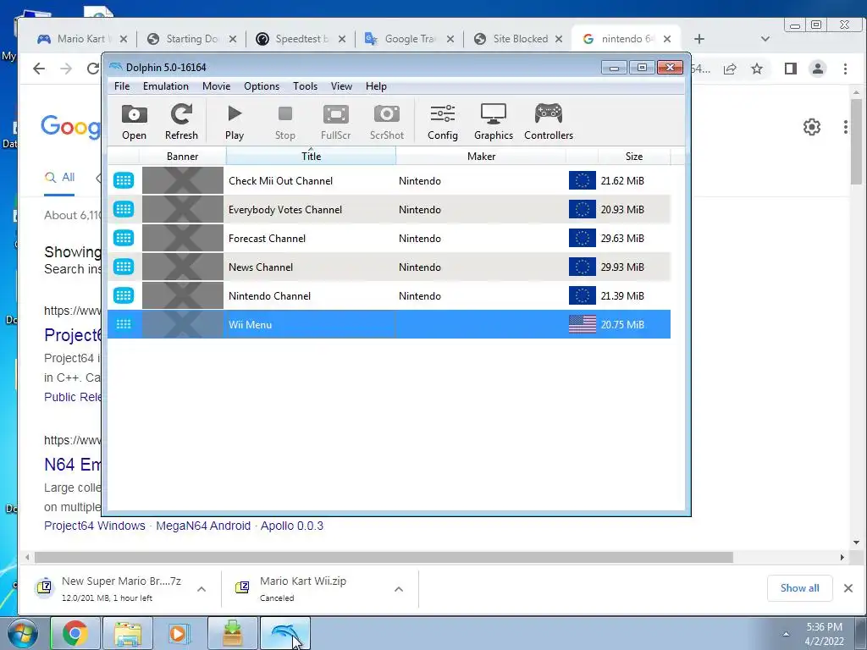Sort game list by Title column header
The height and width of the screenshot is (650, 867).
312,157
